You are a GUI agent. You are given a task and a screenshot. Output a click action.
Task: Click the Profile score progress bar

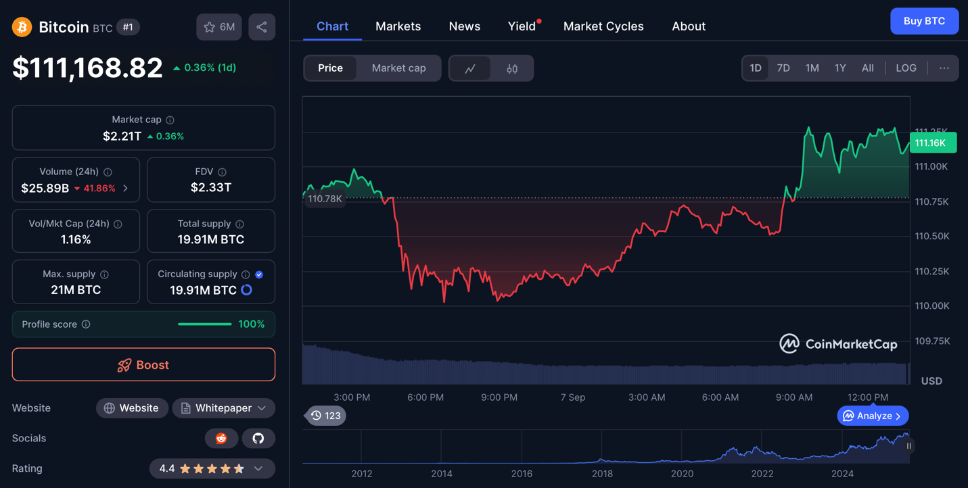pyautogui.click(x=205, y=324)
